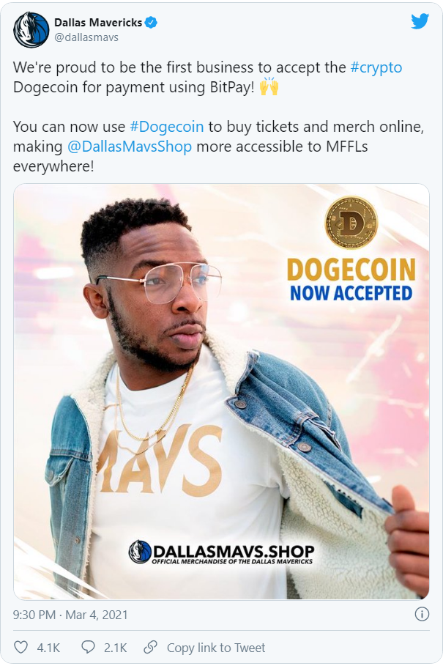Click the blue verified badge
This screenshot has height=666, width=443.
coord(151,23)
